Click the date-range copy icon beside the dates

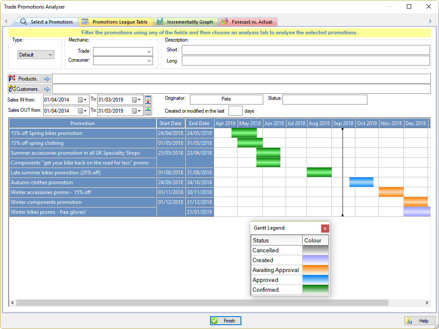(x=148, y=105)
